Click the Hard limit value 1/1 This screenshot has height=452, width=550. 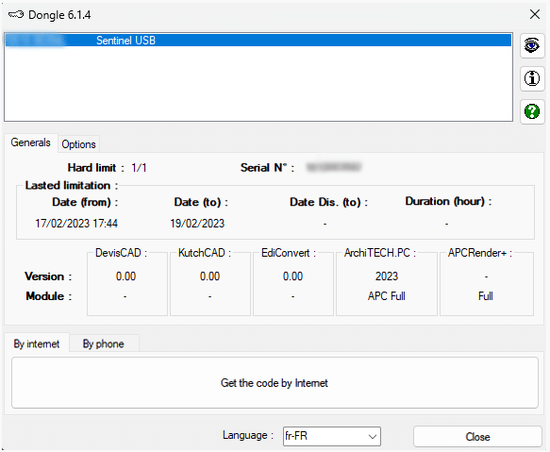tap(139, 168)
